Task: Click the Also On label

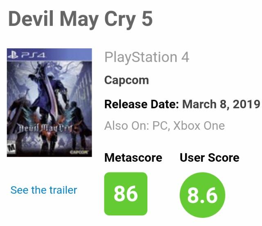Action: coord(126,125)
